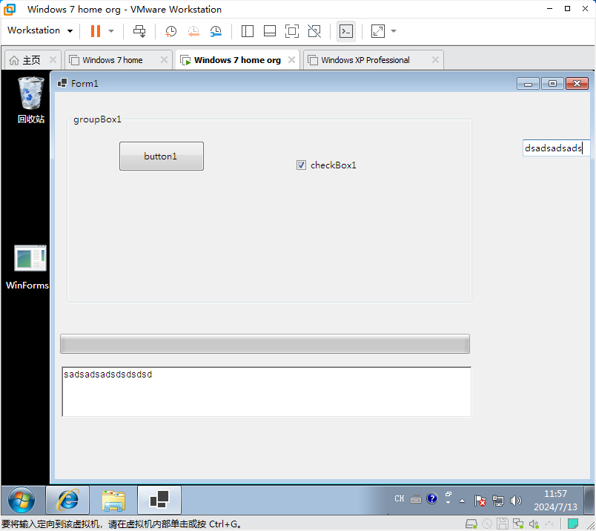Take a snapshot of the VM
The image size is (596, 531).
coord(170,31)
